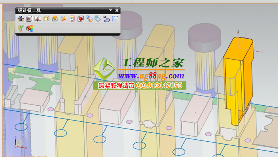Click the red cylinder with refresh arrows icon
278x157 pixels.
tap(72, 19)
